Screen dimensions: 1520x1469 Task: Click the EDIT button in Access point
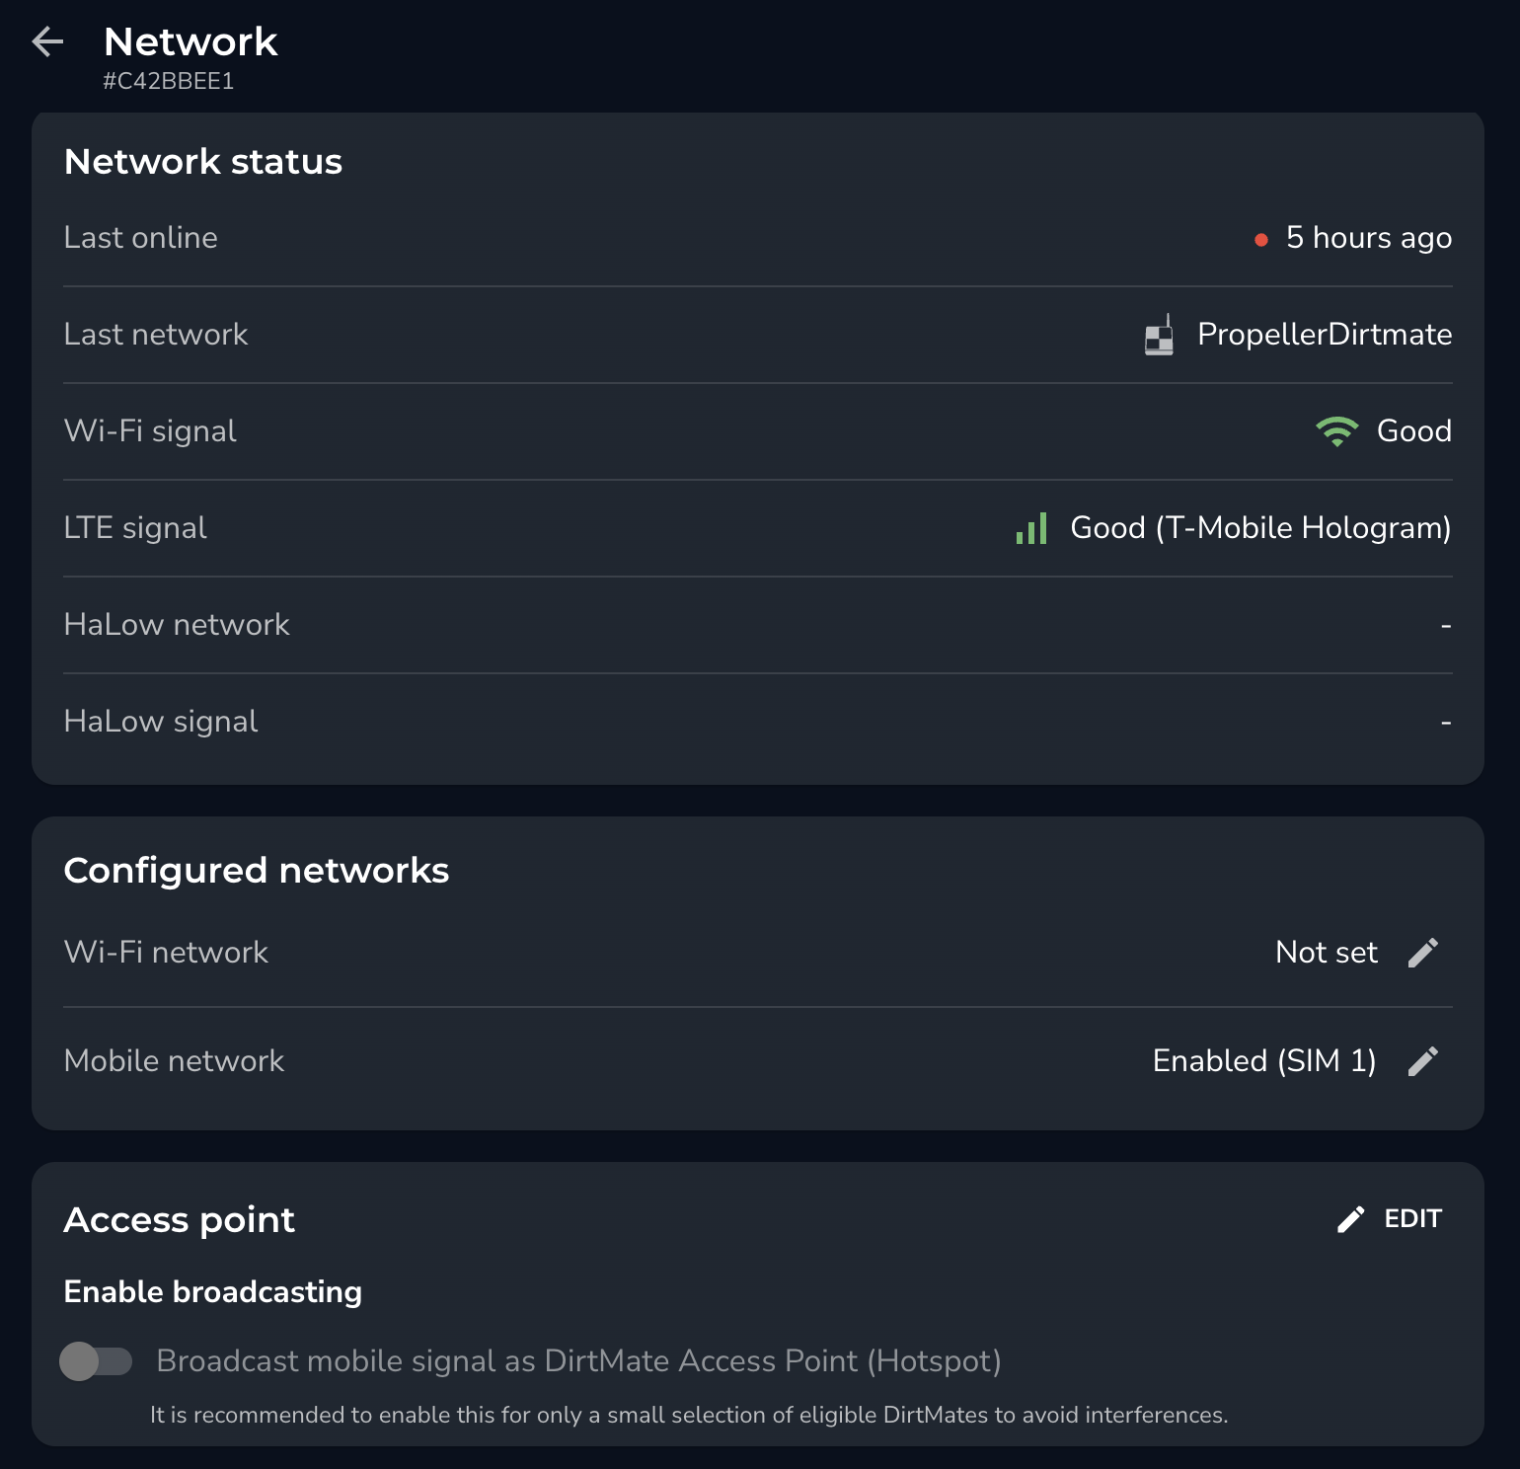1390,1219
